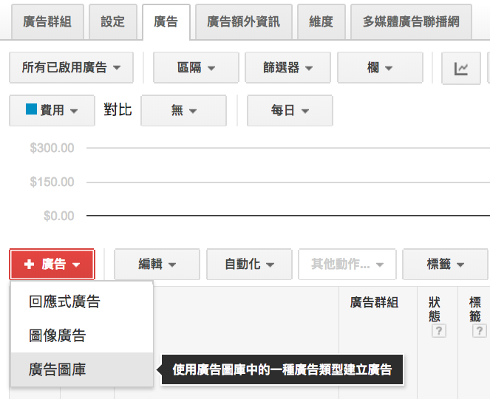Viewport: 490px width, 399px height.
Task: Click help icon under 標籤 column
Action: [480, 331]
